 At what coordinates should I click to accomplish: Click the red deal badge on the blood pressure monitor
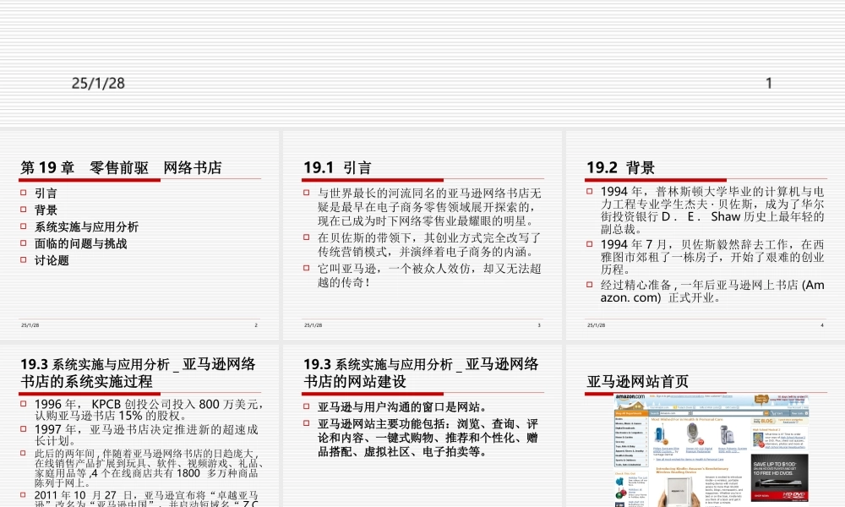[x=702, y=441]
